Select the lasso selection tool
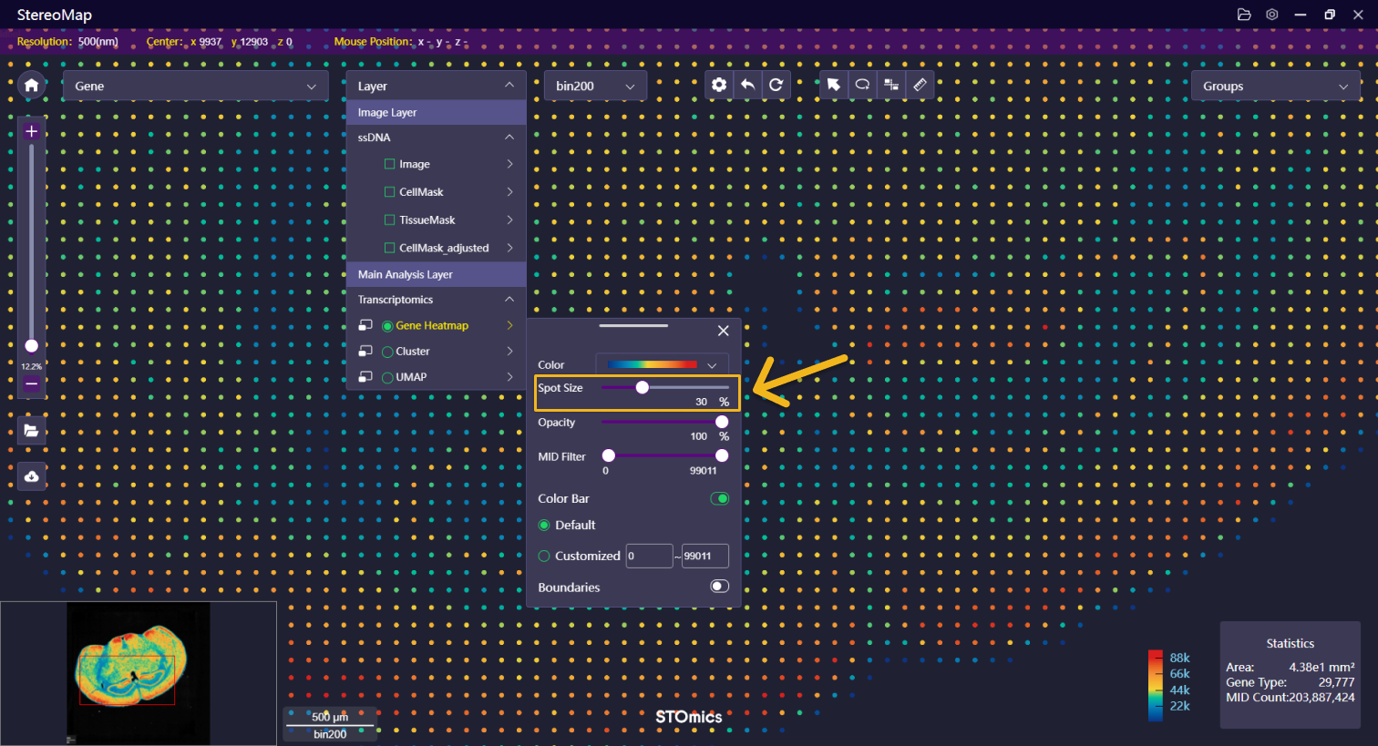1378x746 pixels. tap(862, 85)
